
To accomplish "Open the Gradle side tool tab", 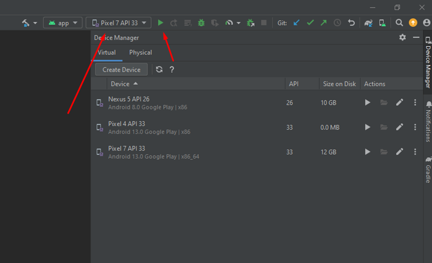I will click(428, 170).
